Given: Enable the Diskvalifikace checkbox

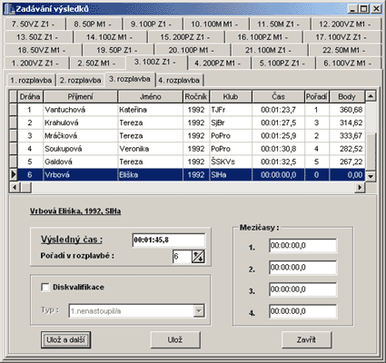Looking at the screenshot, I should [x=45, y=287].
